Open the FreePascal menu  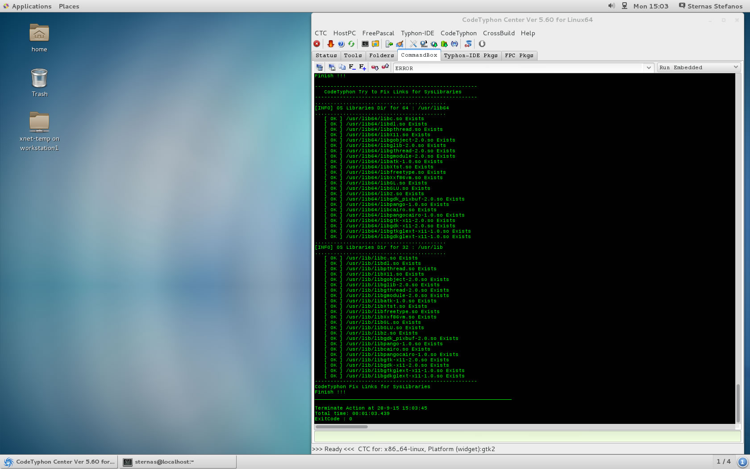[378, 33]
